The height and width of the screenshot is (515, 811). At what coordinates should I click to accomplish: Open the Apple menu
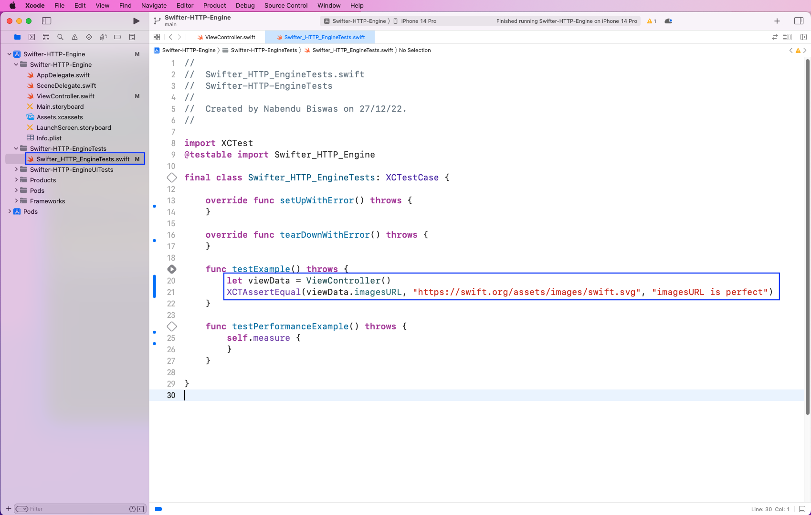pos(13,5)
